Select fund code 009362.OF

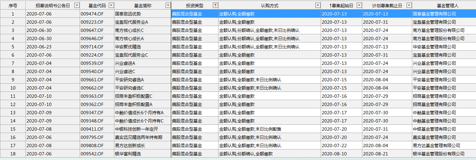click(92, 104)
